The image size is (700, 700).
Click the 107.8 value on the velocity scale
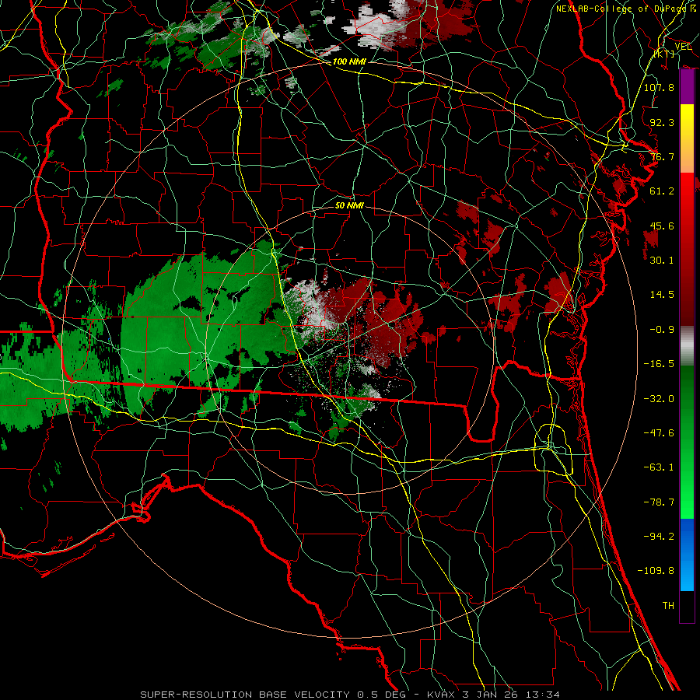(659, 87)
